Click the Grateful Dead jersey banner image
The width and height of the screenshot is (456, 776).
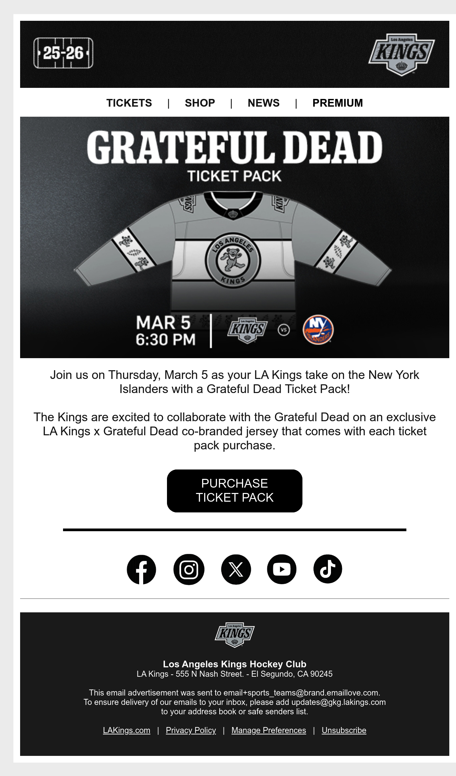pyautogui.click(x=235, y=237)
